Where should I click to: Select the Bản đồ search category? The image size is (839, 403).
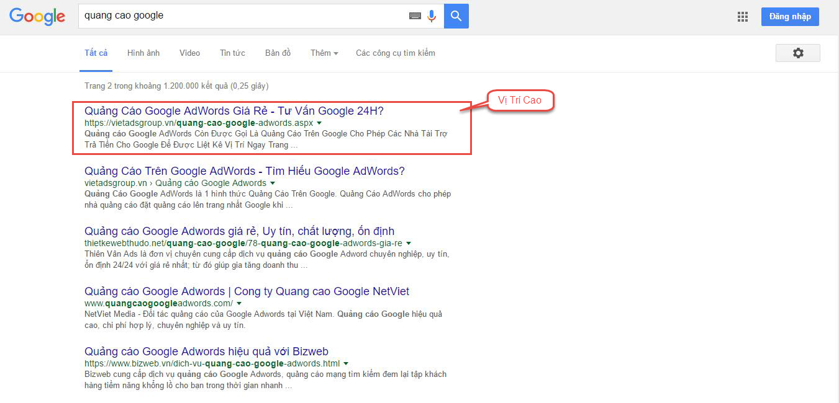click(278, 53)
